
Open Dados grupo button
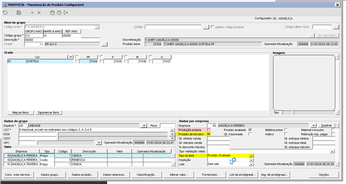pos(51,175)
